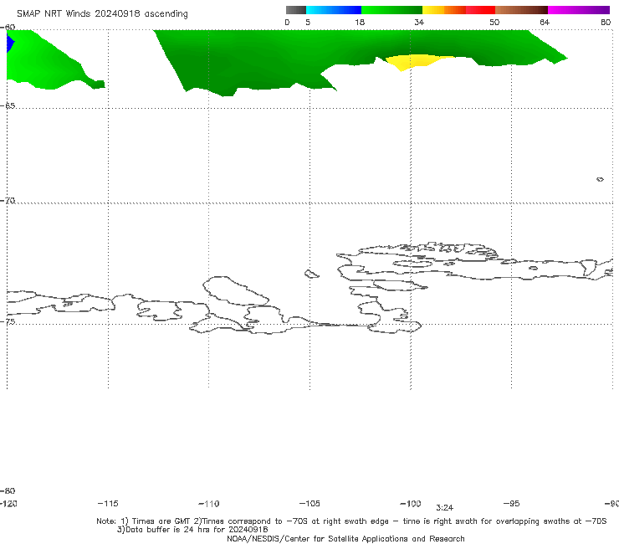The height and width of the screenshot is (544, 619).
Task: Click the '50' label under the color bar
Action: (x=494, y=22)
